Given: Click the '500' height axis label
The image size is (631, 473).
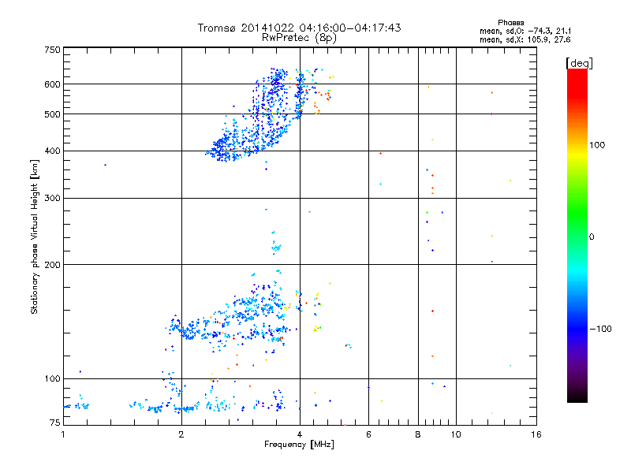Looking at the screenshot, I should click(52, 114).
